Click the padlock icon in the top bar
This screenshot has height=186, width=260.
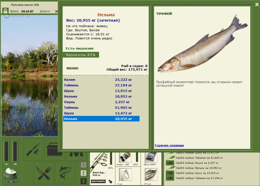(x=6, y=11)
